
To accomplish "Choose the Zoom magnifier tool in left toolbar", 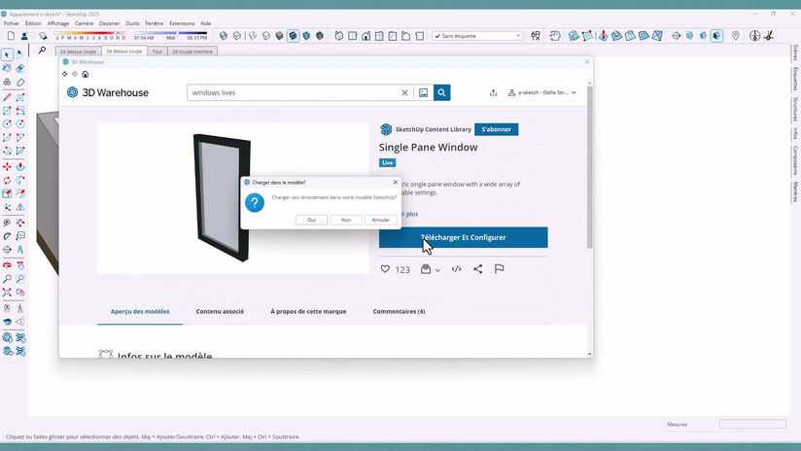I will (7, 279).
